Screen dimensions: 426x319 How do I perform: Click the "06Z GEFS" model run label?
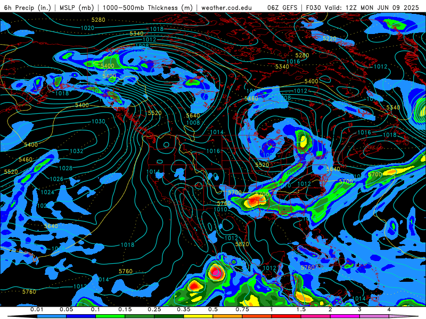[x=282, y=7]
